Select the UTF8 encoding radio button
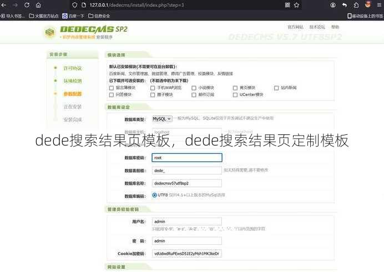Viewport: 384px width, 272px height. pyautogui.click(x=154, y=195)
